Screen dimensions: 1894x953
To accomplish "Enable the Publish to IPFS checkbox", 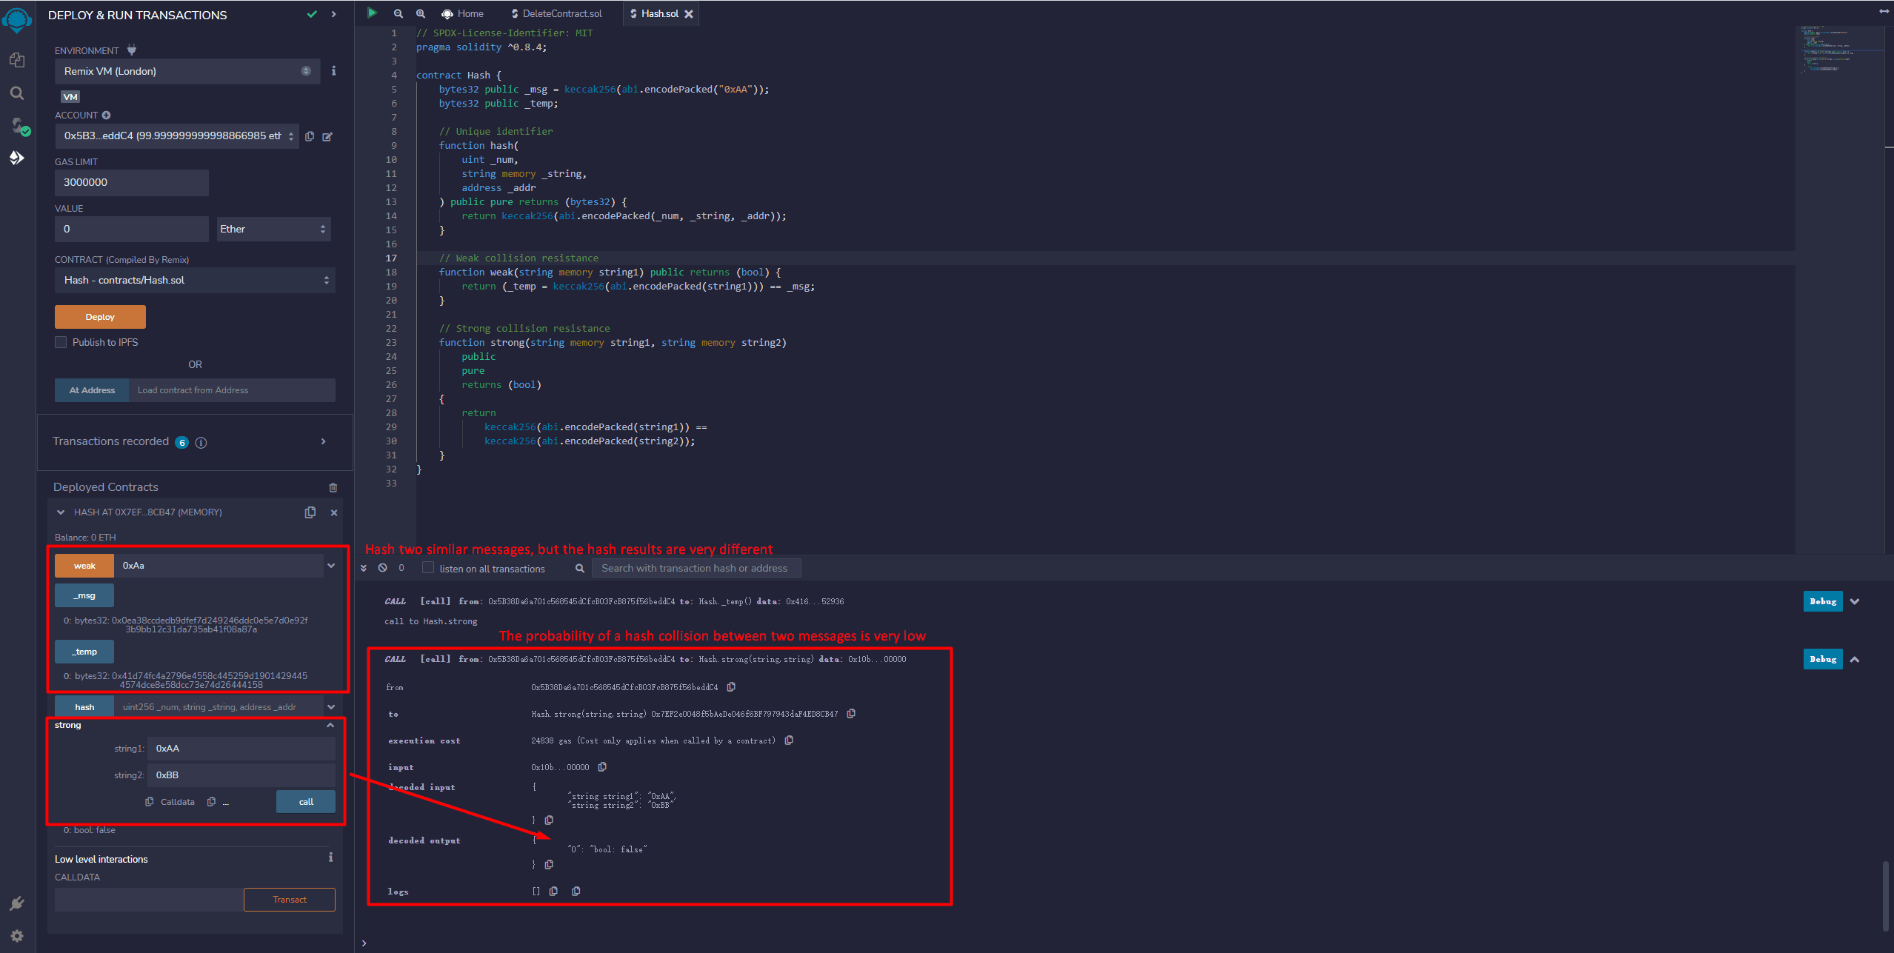I will tap(61, 342).
